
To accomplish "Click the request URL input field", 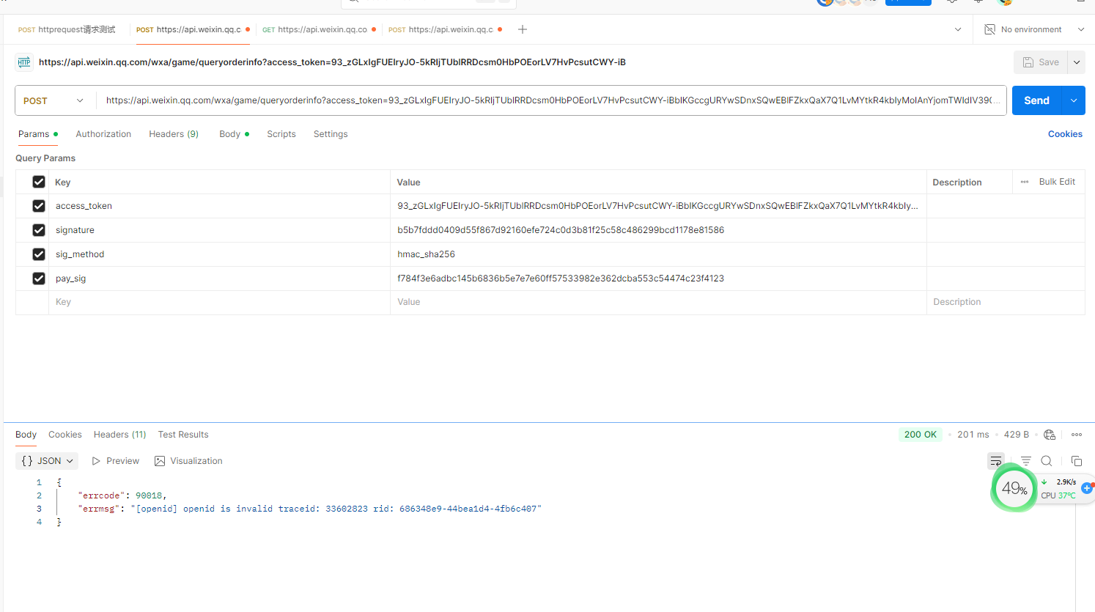I will [x=551, y=100].
